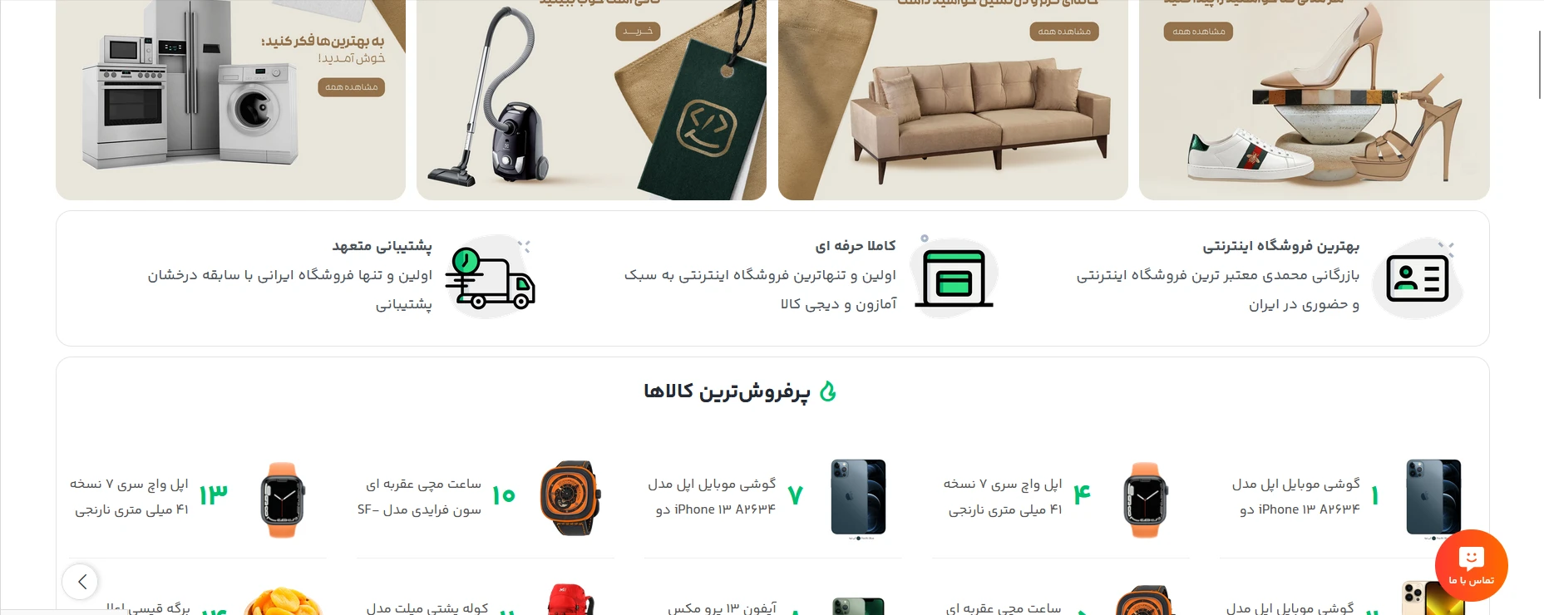The height and width of the screenshot is (615, 1544).
Task: Click 'مشاهده همه' button on sofa banner
Action: 1064,32
